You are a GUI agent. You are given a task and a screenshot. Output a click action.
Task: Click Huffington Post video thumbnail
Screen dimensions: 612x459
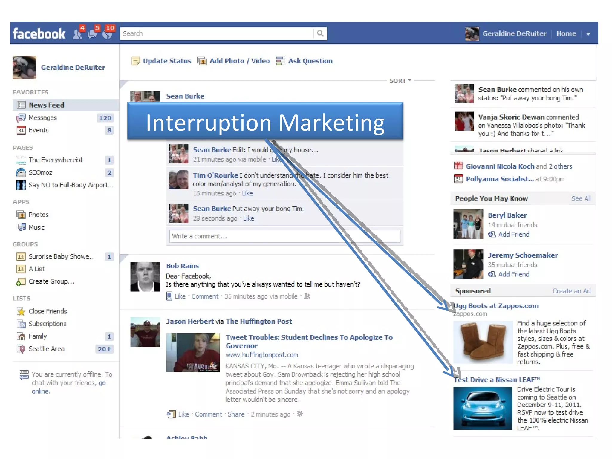(x=193, y=353)
